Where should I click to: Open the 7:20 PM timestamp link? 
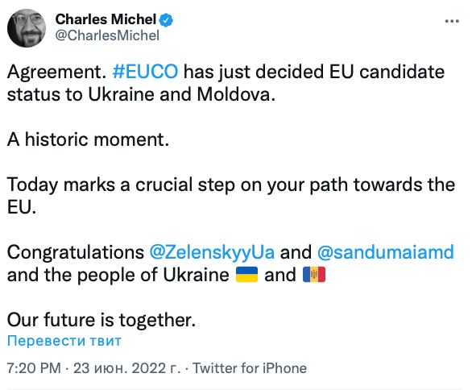[x=34, y=368]
